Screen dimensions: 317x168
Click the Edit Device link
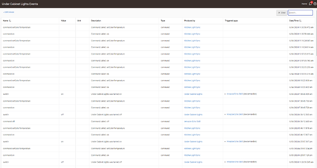[9, 12]
